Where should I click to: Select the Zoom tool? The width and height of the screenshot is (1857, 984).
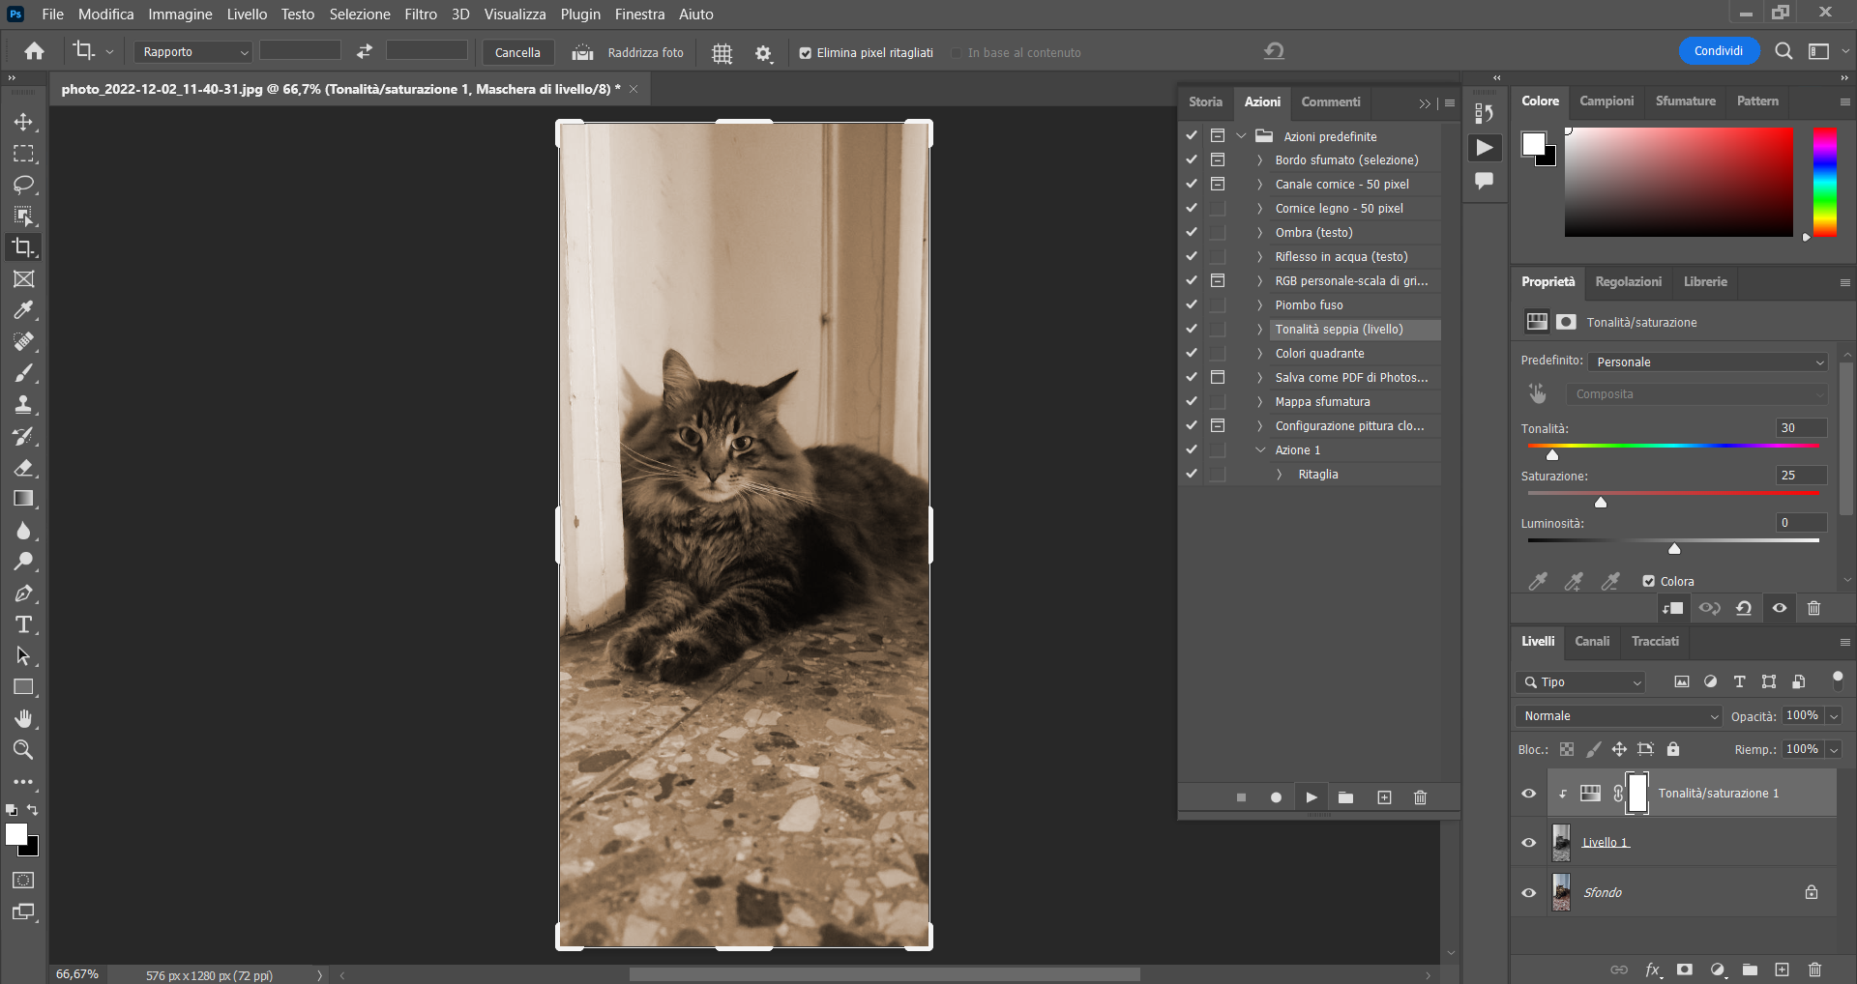tap(23, 749)
